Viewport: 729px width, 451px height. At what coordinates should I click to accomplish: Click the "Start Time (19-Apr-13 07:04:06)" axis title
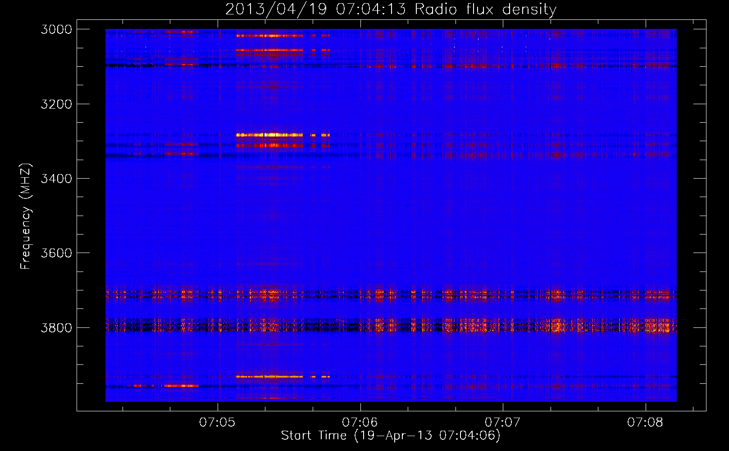391,436
